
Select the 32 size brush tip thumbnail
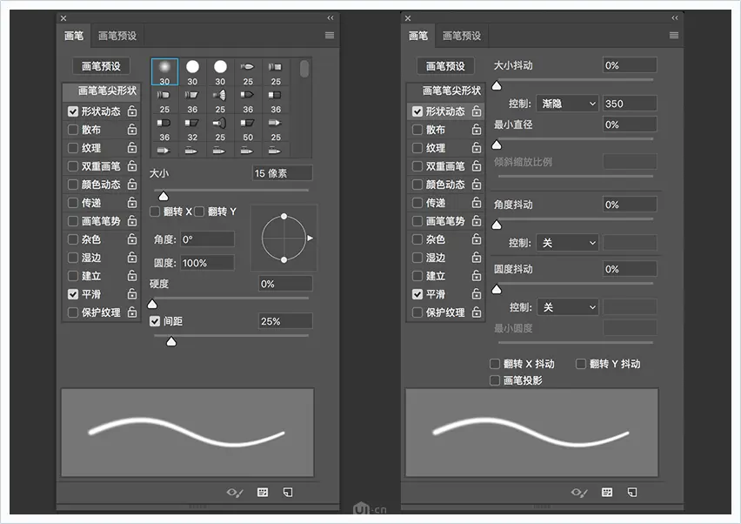tap(192, 128)
